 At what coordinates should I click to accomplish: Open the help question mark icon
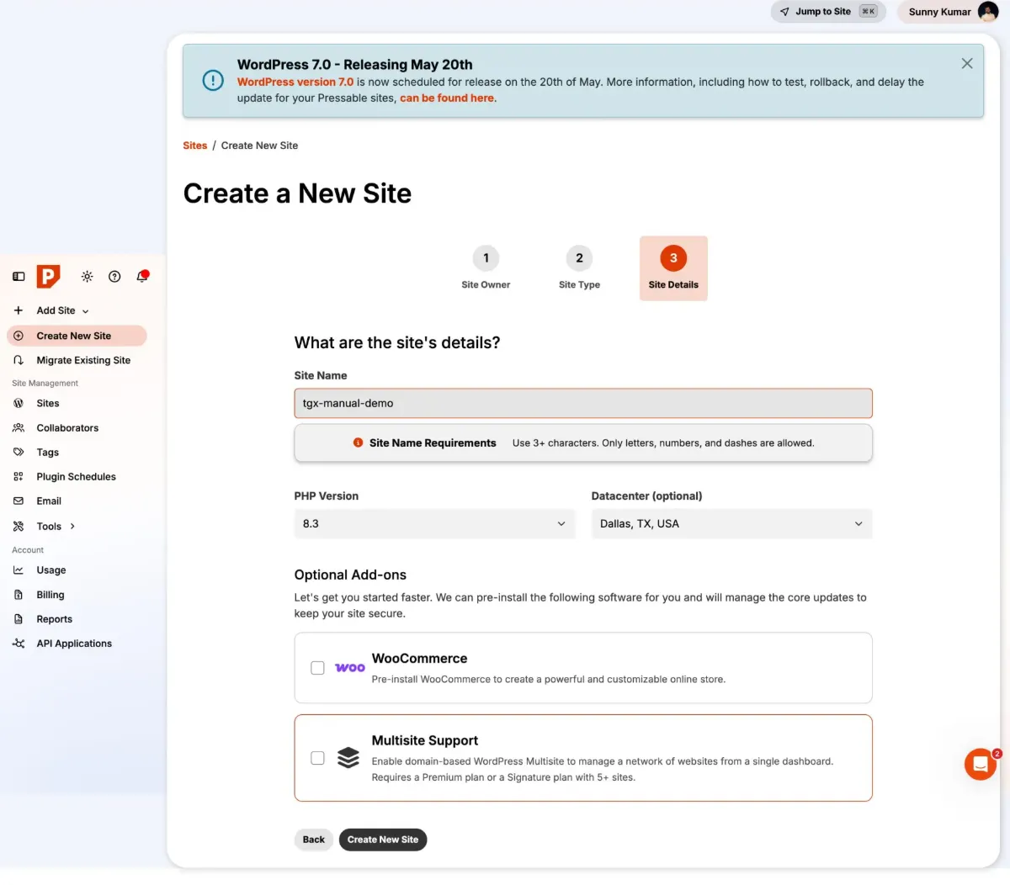coord(114,277)
